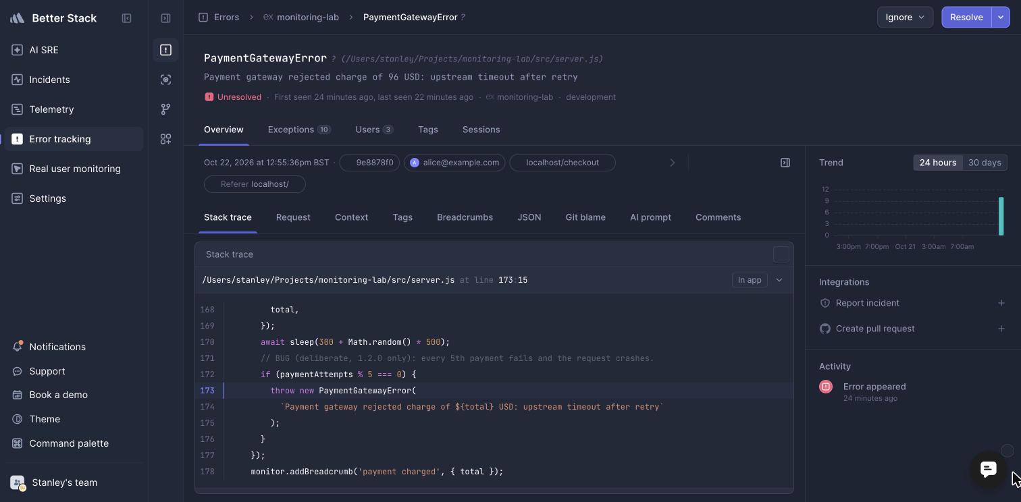The height and width of the screenshot is (502, 1021).
Task: Open the Ignore dropdown
Action: click(905, 18)
